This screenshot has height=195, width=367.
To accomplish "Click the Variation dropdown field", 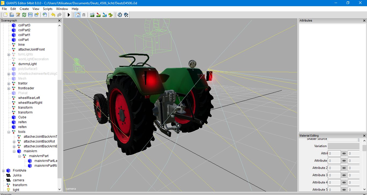I will (344, 146).
